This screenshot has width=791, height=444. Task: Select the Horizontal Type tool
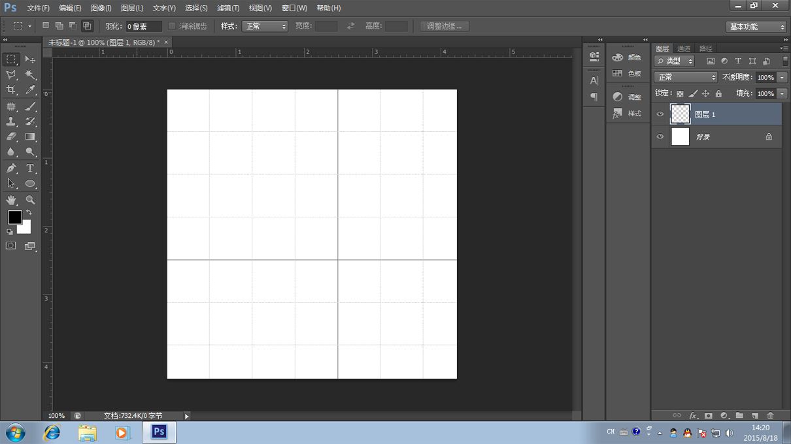click(x=30, y=168)
